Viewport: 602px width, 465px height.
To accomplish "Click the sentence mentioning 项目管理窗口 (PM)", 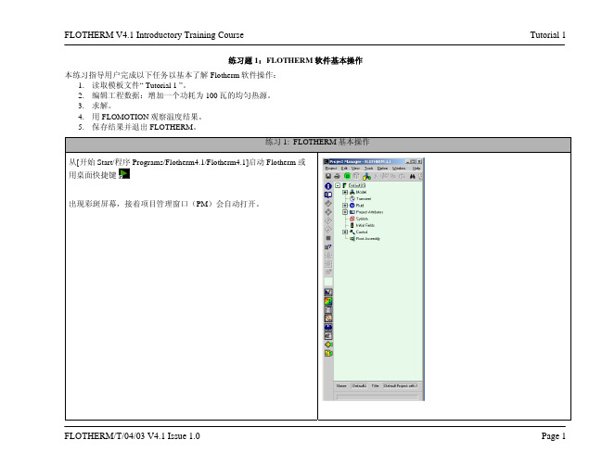I will tap(165, 204).
